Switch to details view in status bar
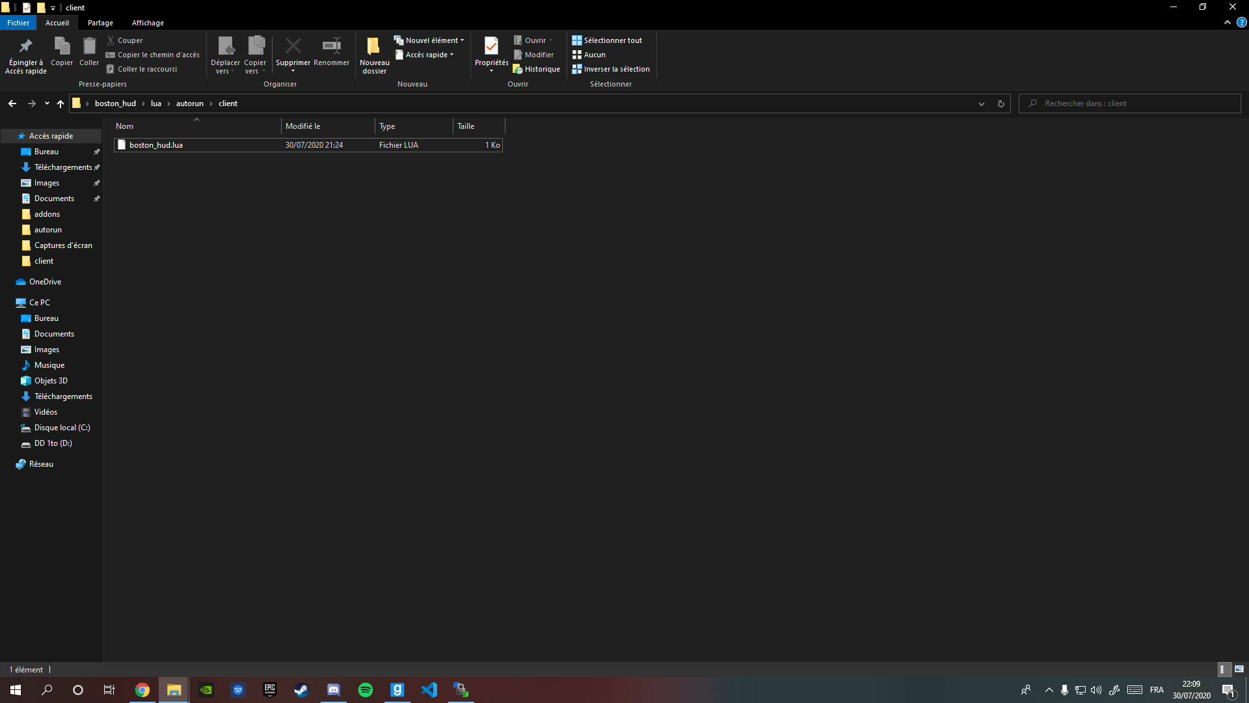The image size is (1249, 703). tap(1223, 669)
